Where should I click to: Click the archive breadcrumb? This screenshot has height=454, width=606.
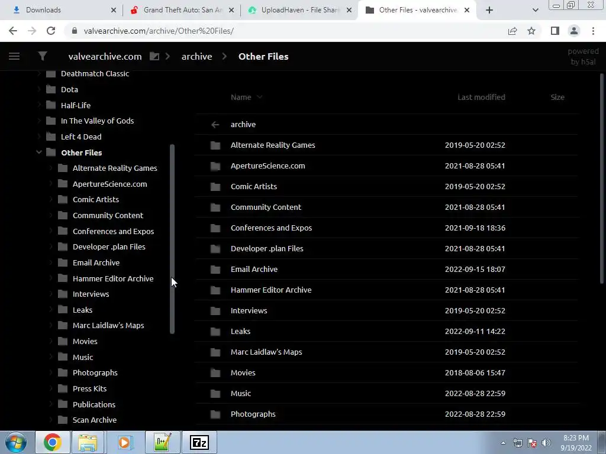tap(196, 56)
